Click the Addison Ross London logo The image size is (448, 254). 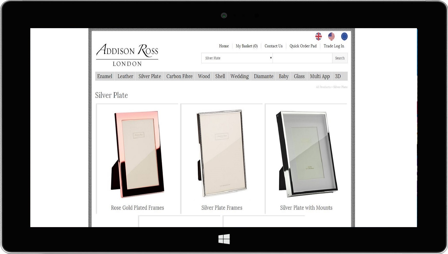pos(127,55)
